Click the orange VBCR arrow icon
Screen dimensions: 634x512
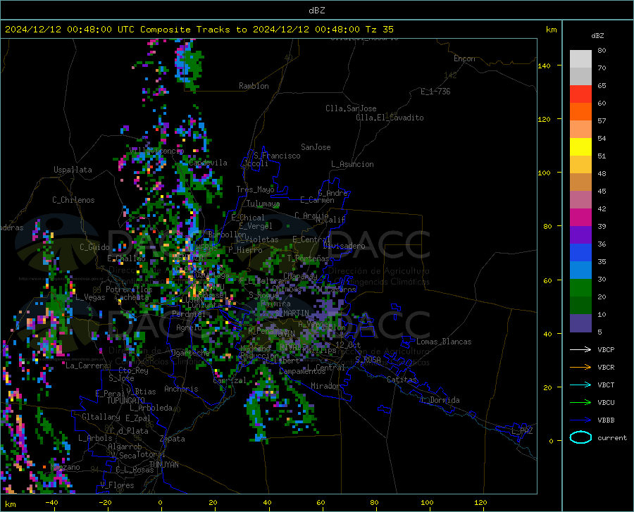[x=580, y=367]
